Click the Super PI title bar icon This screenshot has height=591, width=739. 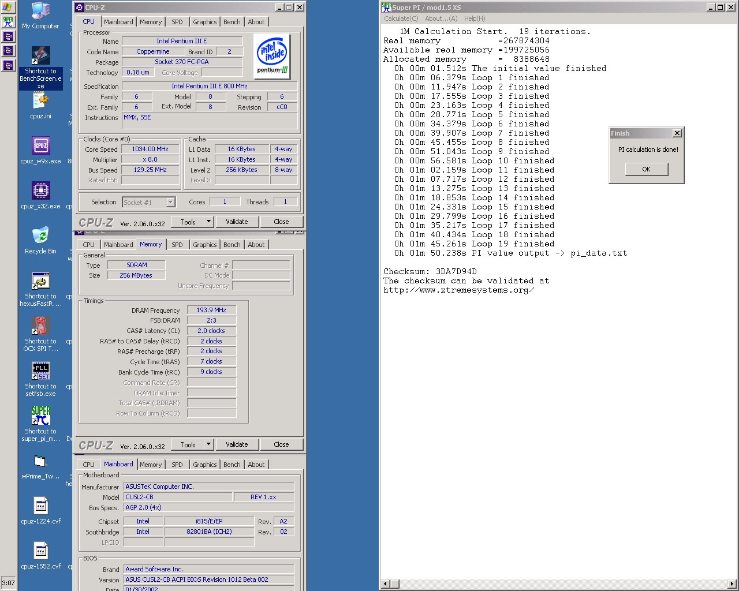coord(386,7)
